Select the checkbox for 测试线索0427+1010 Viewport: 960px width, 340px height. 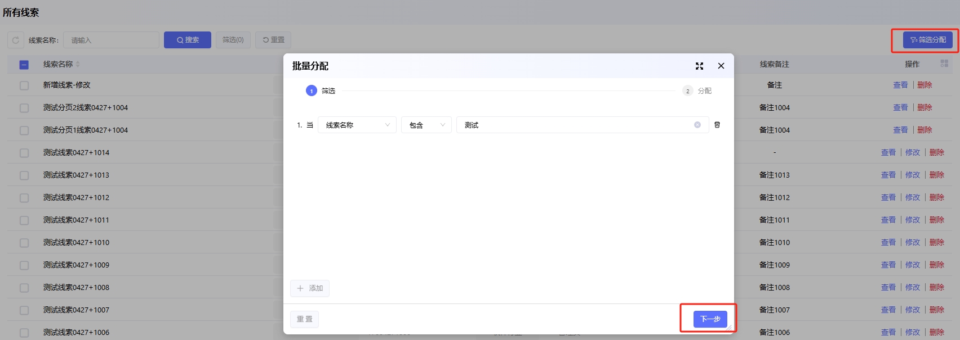tap(24, 243)
